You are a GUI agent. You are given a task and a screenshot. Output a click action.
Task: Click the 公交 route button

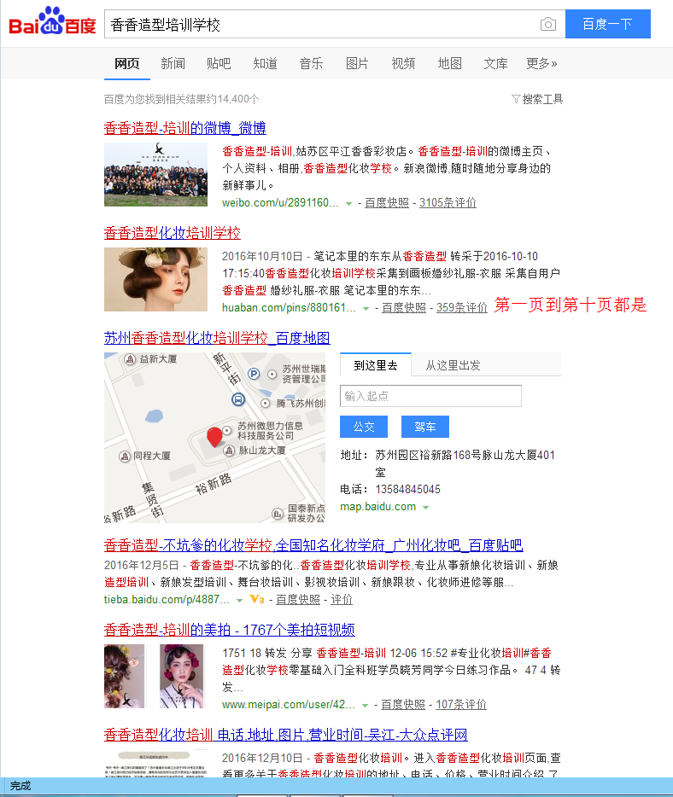coord(364,427)
